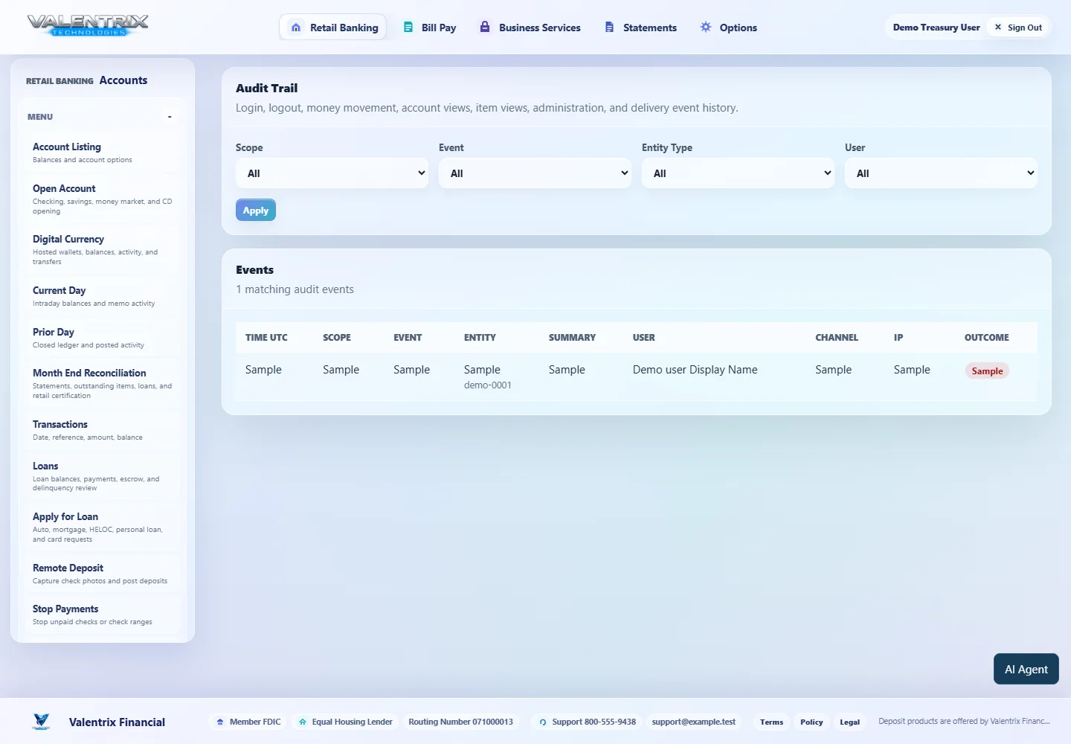Image resolution: width=1071 pixels, height=744 pixels.
Task: Click the TIME UTC column header
Action: [x=266, y=338]
